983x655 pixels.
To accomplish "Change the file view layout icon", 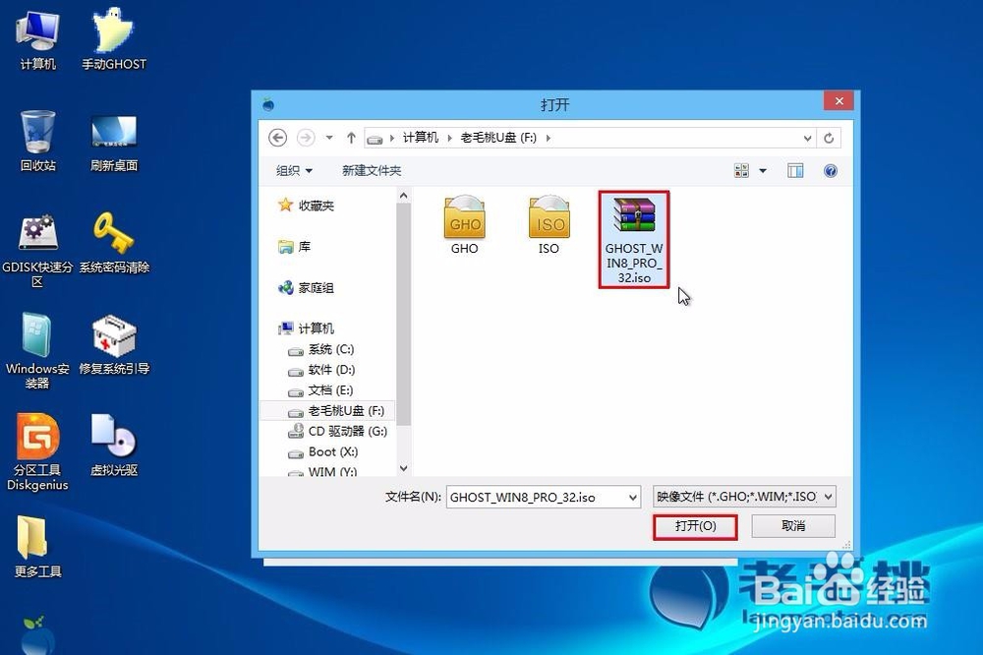I will (741, 171).
